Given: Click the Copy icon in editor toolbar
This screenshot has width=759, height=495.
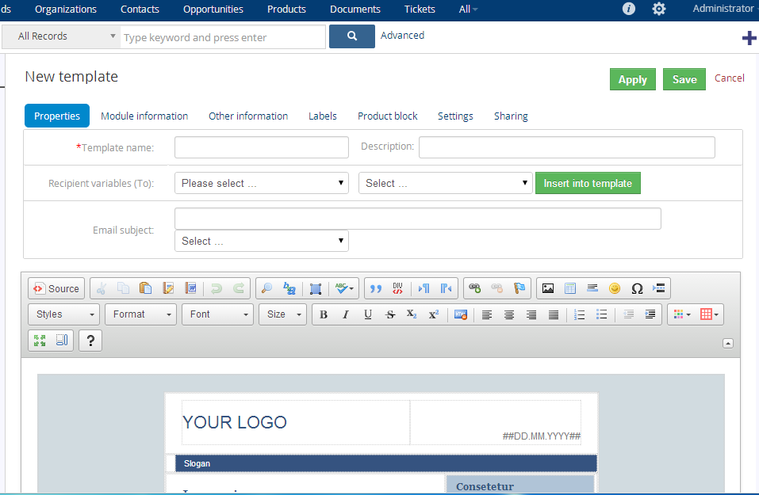Looking at the screenshot, I should click(x=124, y=288).
